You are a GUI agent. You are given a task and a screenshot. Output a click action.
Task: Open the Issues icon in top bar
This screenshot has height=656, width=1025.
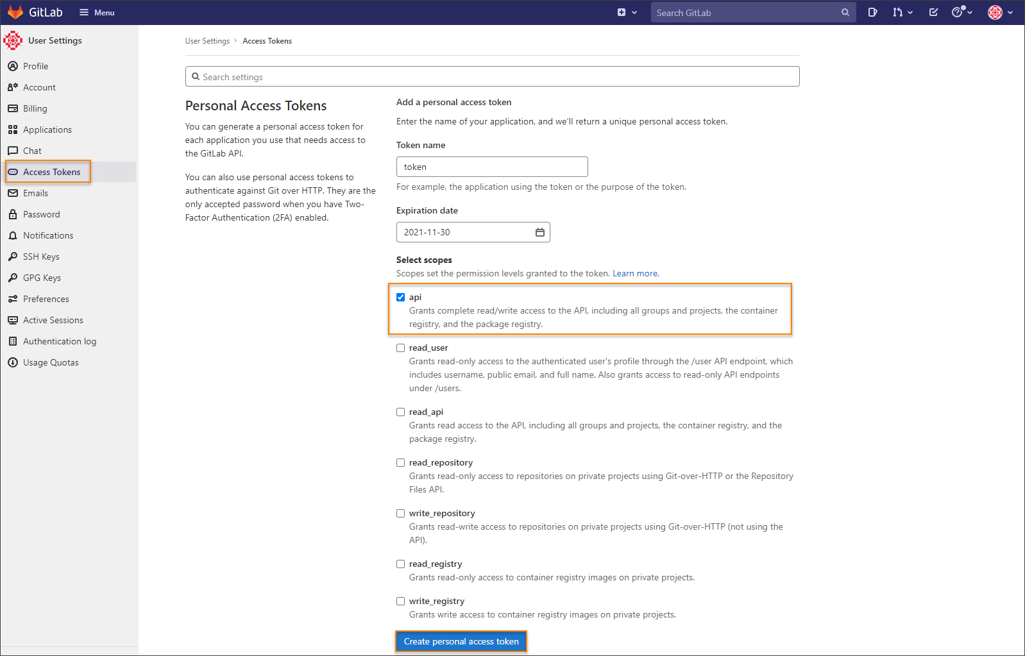click(x=872, y=12)
